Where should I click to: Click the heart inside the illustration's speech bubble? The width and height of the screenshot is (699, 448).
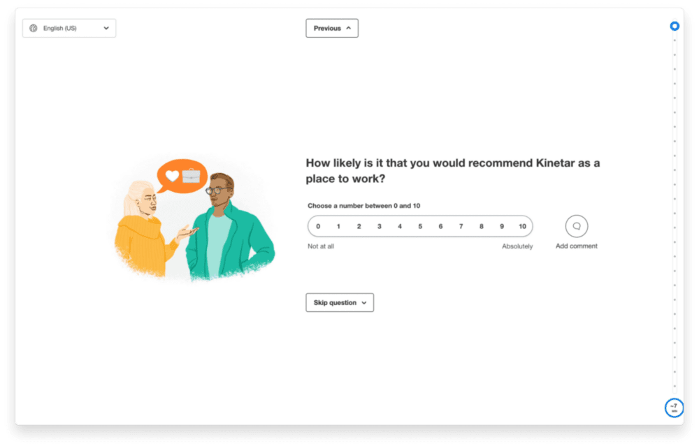click(173, 176)
